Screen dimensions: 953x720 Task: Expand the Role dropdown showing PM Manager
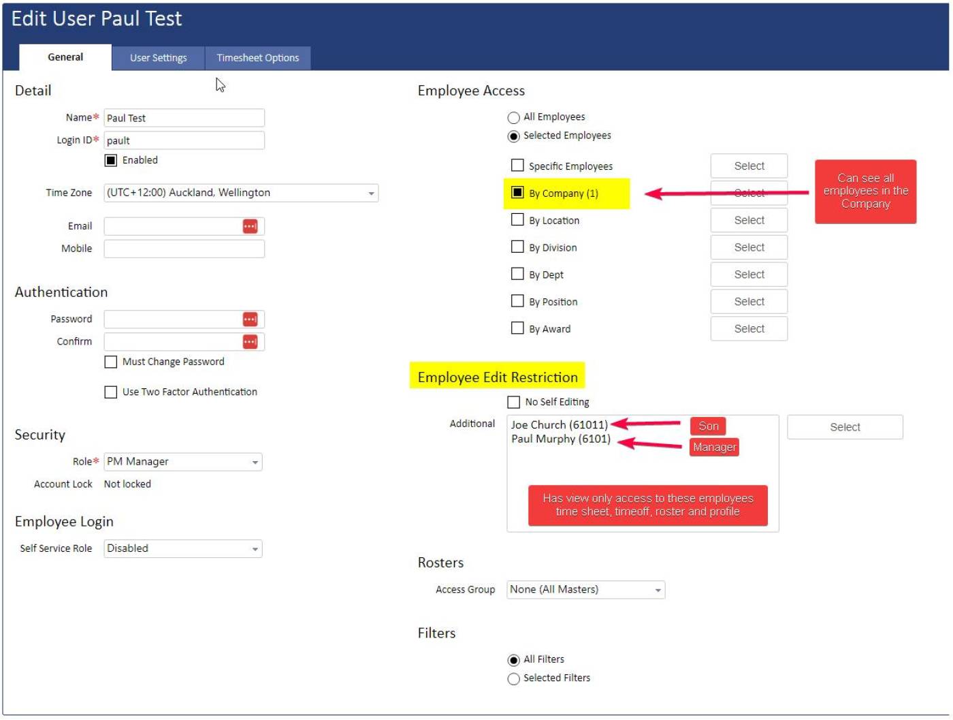click(x=255, y=463)
